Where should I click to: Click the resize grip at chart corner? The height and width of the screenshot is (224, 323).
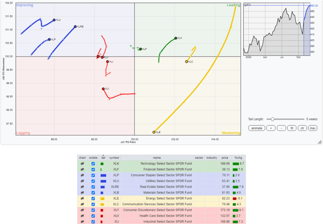tap(319, 142)
